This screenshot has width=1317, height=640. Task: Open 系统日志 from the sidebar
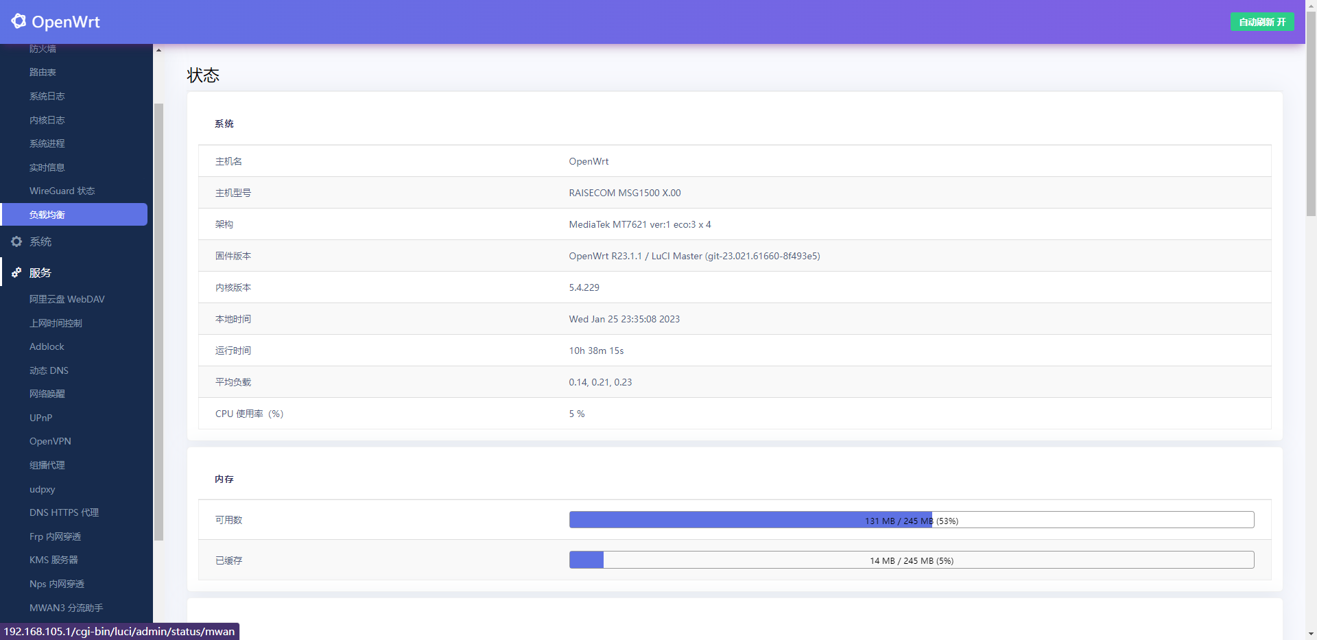(47, 96)
